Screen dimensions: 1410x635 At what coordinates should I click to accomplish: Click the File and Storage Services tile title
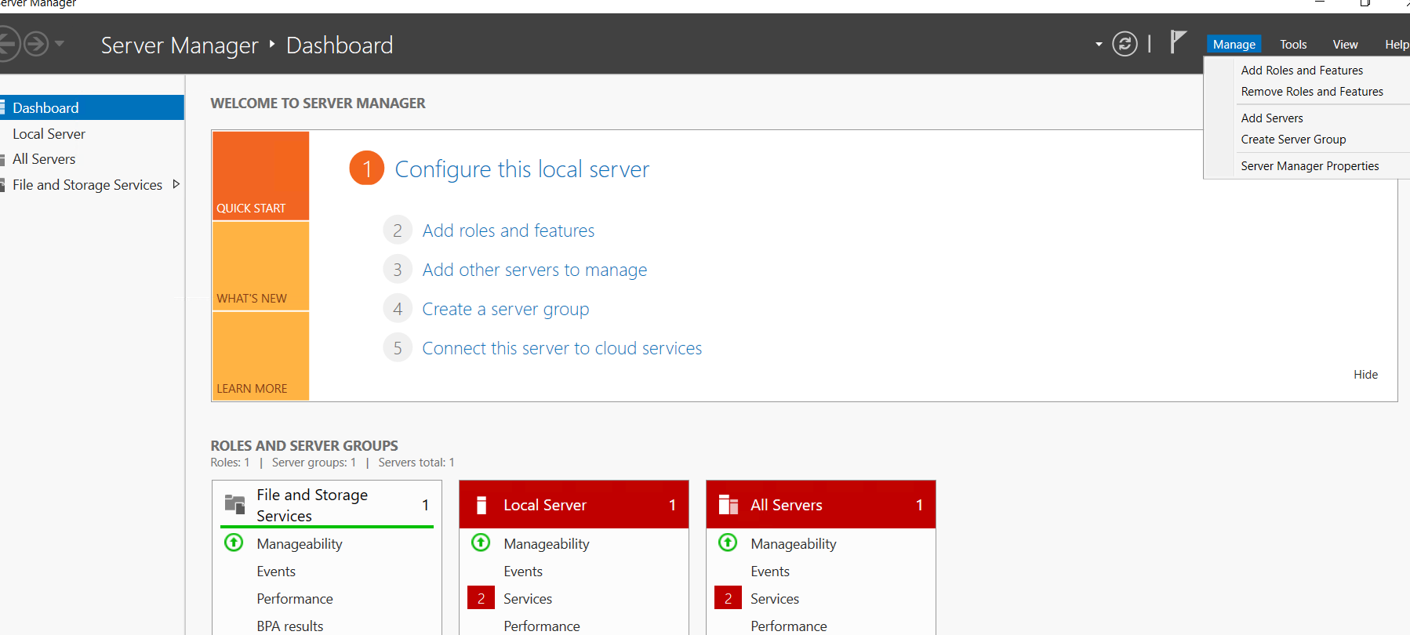pos(312,505)
